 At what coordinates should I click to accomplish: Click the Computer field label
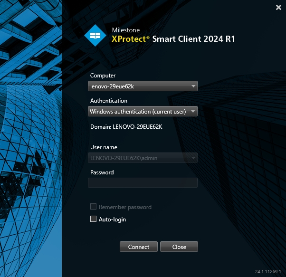(103, 76)
